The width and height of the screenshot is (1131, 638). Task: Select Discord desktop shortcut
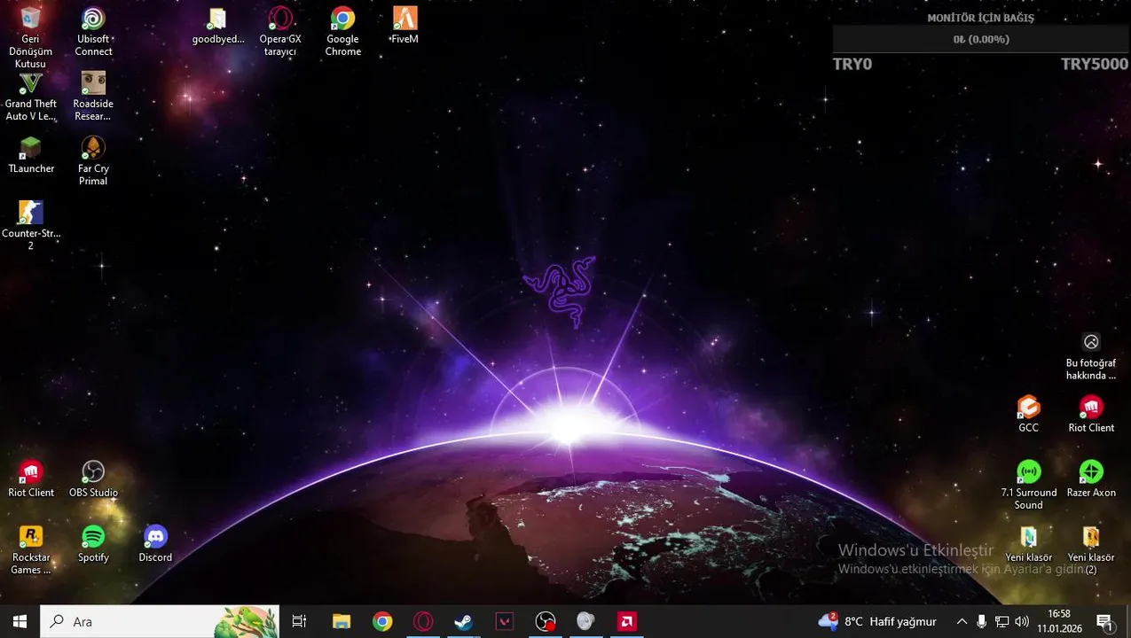[155, 544]
